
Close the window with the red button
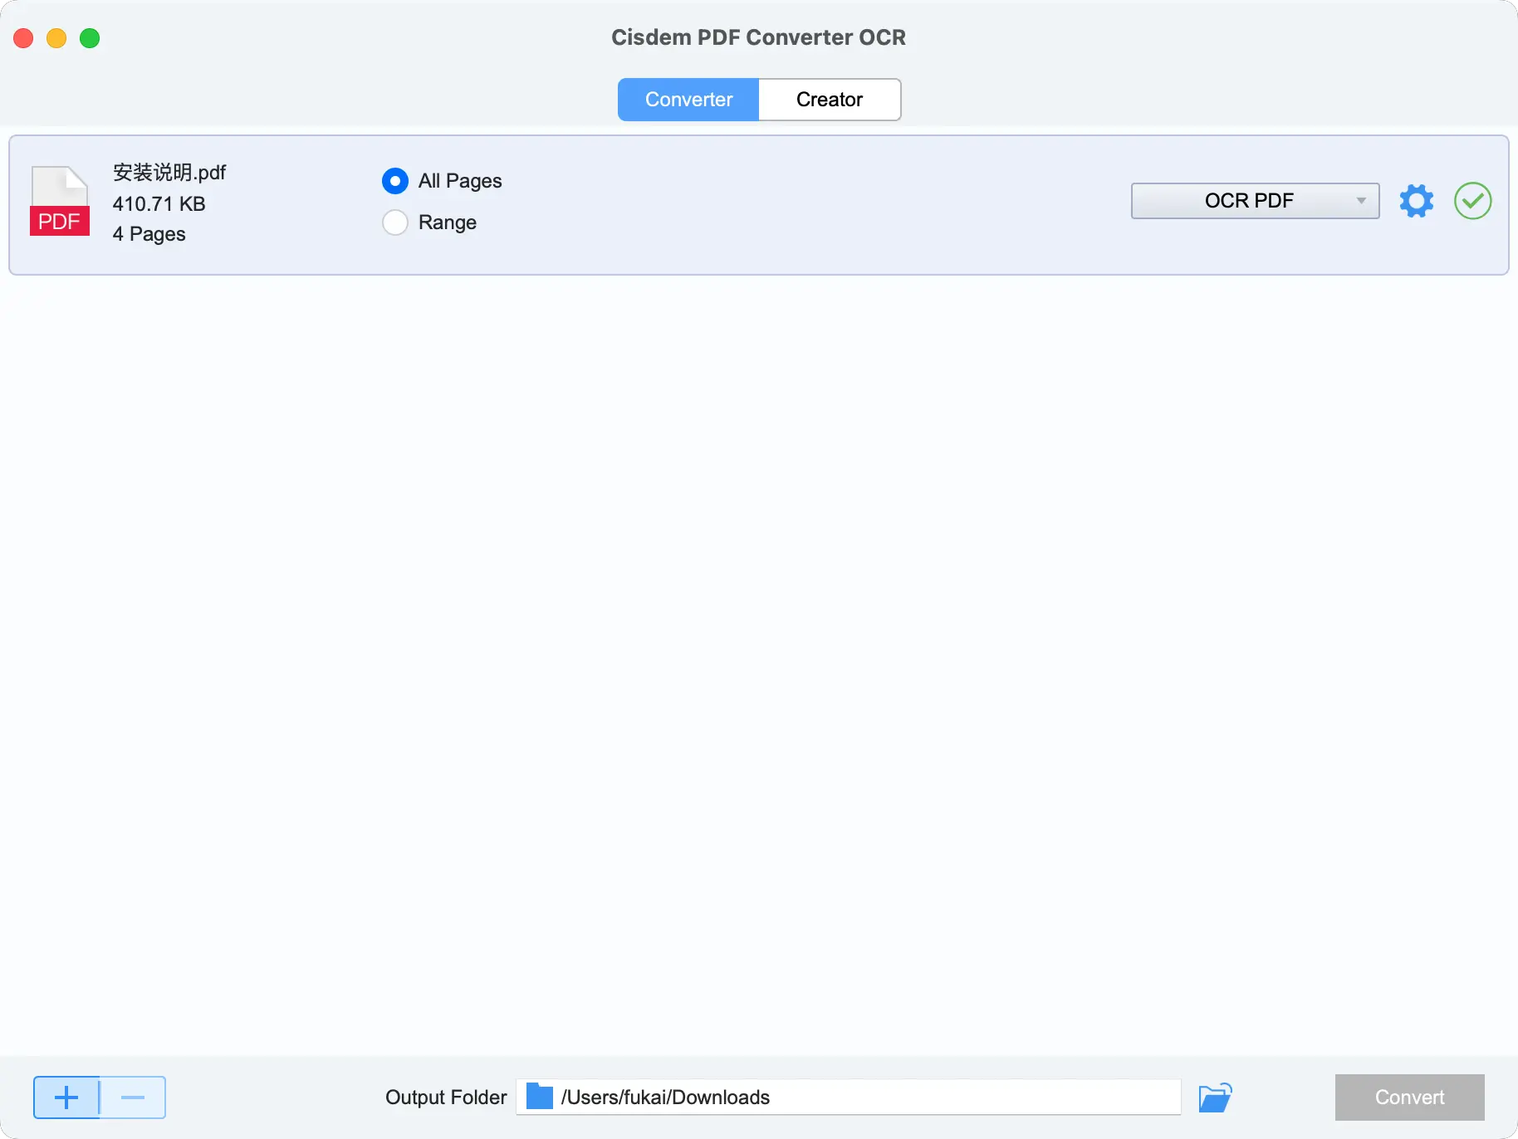click(23, 38)
